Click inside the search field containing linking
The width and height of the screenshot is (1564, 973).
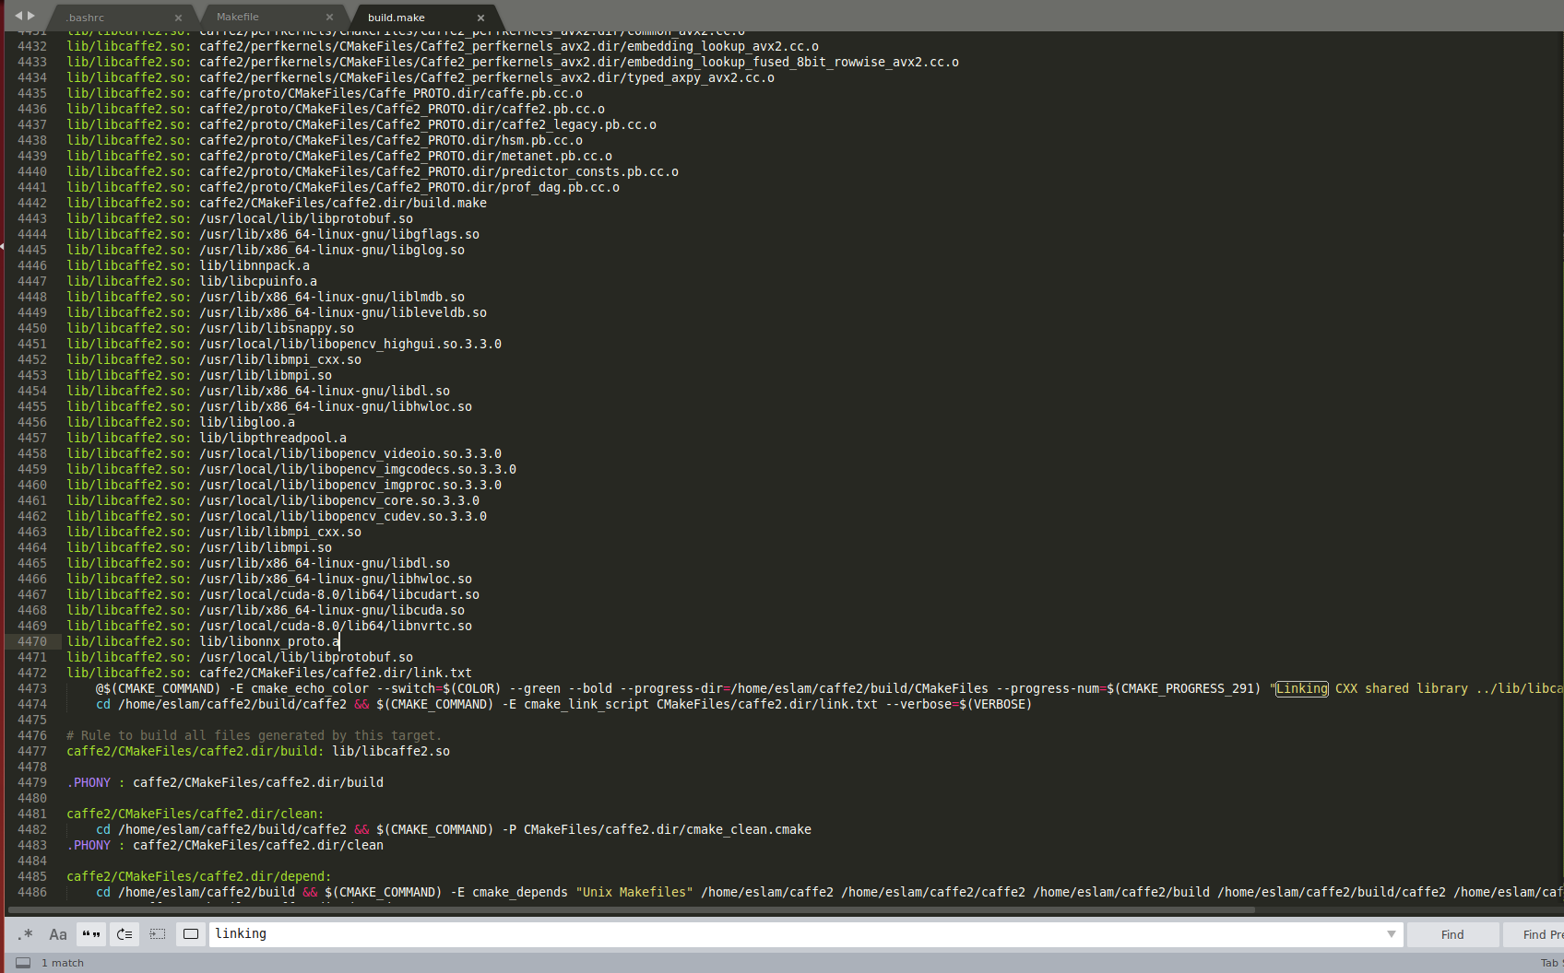(x=553, y=933)
